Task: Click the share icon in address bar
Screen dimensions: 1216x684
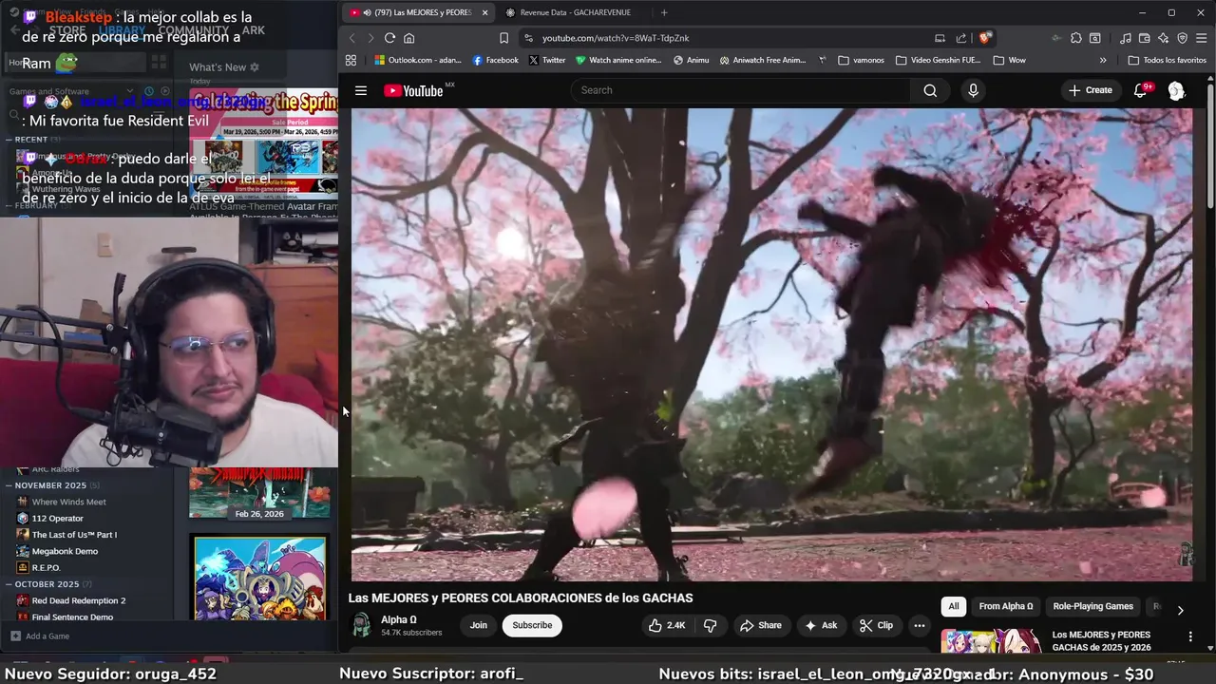Action: (x=961, y=38)
